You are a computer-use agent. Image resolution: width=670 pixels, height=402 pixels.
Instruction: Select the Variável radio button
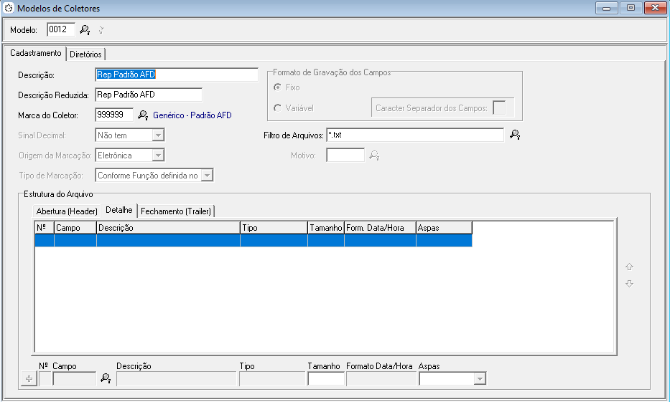click(277, 108)
